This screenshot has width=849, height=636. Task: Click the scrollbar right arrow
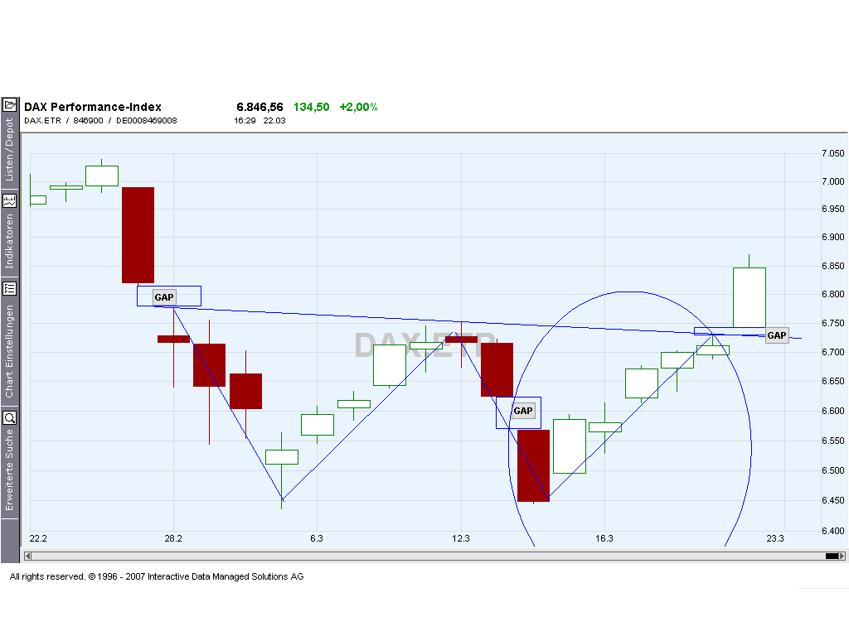[x=842, y=556]
